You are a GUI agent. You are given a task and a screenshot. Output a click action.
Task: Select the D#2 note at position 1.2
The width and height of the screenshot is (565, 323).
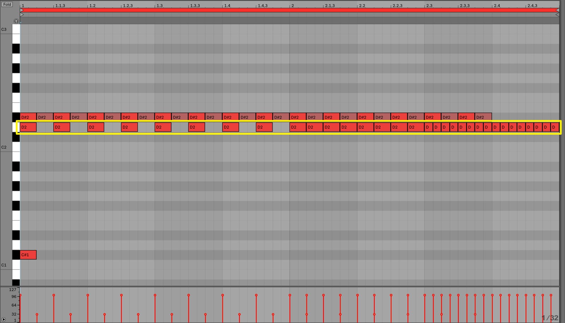[x=96, y=117]
